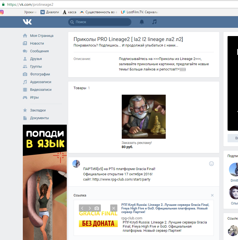
Task: Open Группы in sidebar
Action: [x=36, y=67]
